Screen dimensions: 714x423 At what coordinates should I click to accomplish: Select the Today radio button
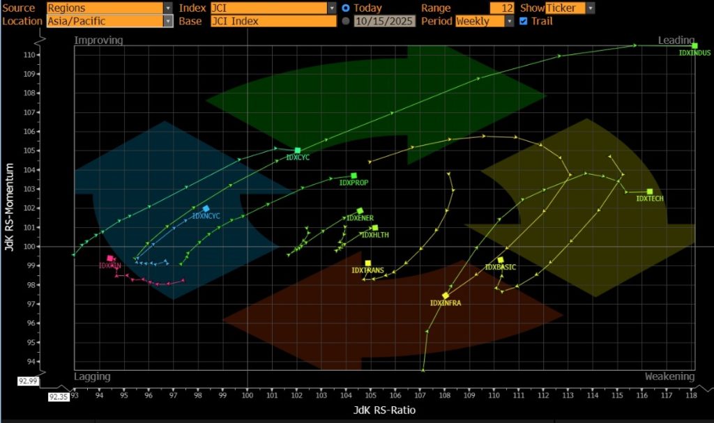pos(346,8)
